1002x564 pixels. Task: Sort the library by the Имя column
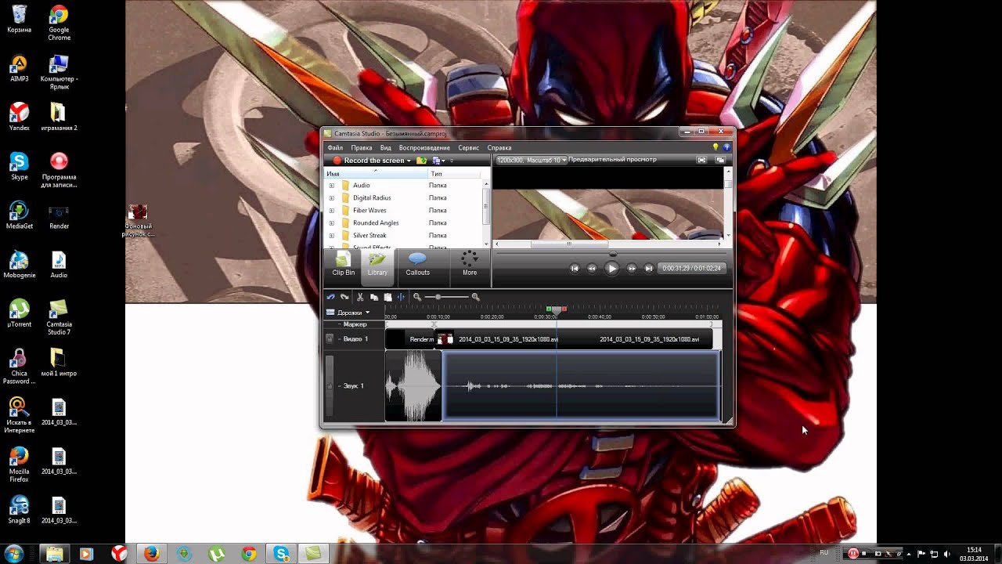pyautogui.click(x=376, y=173)
